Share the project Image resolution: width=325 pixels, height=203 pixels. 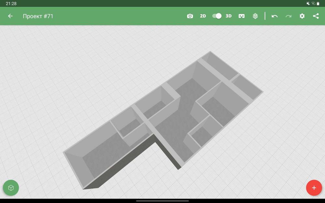316,16
